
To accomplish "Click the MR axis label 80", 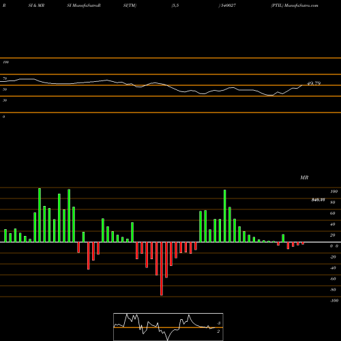I will [x=333, y=203].
